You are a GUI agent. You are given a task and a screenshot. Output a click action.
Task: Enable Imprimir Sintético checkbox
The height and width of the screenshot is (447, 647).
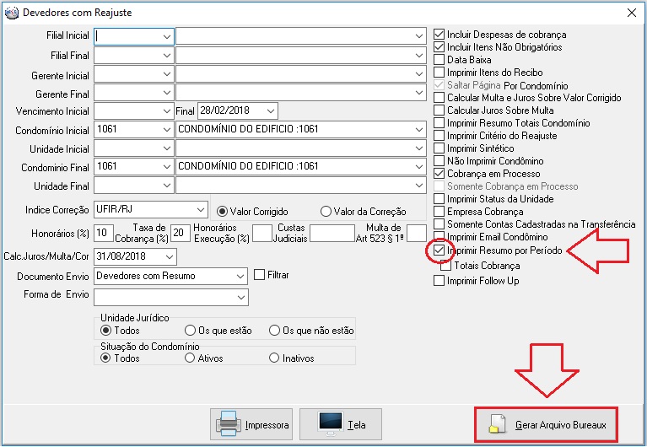439,148
